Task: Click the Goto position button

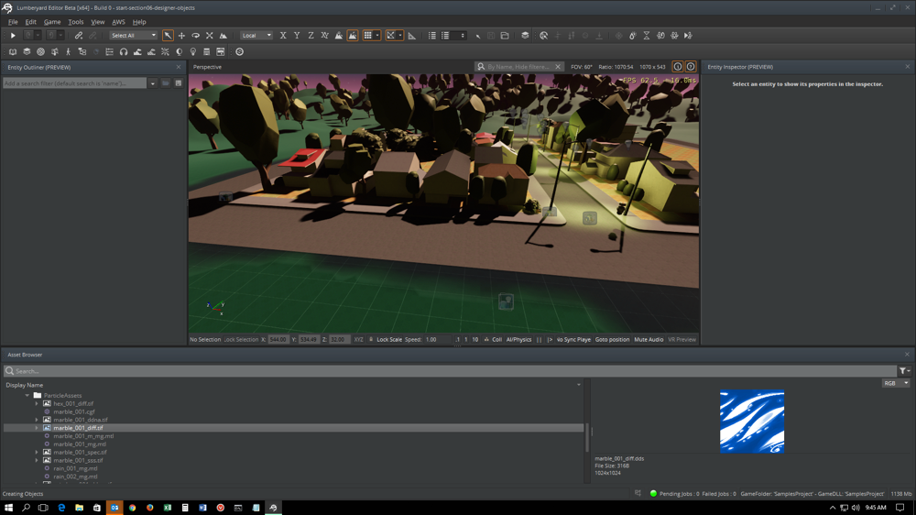Action: 612,340
